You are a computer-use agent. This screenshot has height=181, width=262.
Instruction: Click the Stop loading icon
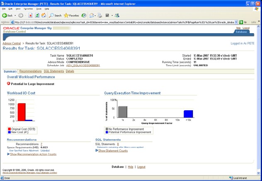[x=30, y=15]
